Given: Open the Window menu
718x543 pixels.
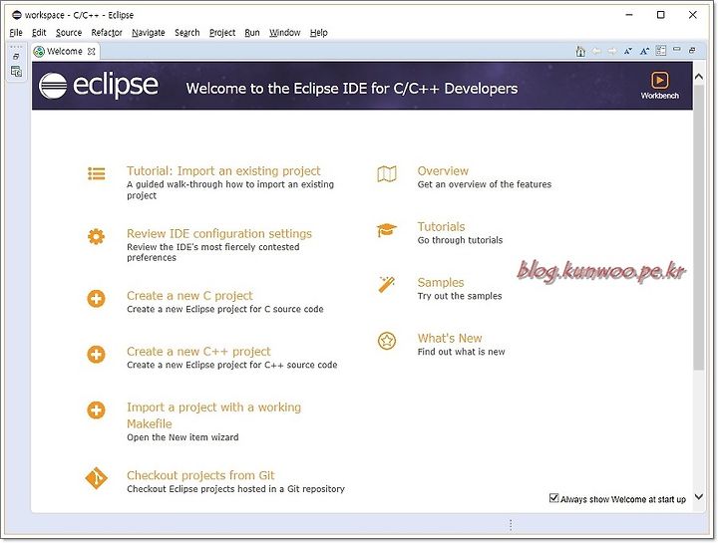Looking at the screenshot, I should [x=285, y=33].
